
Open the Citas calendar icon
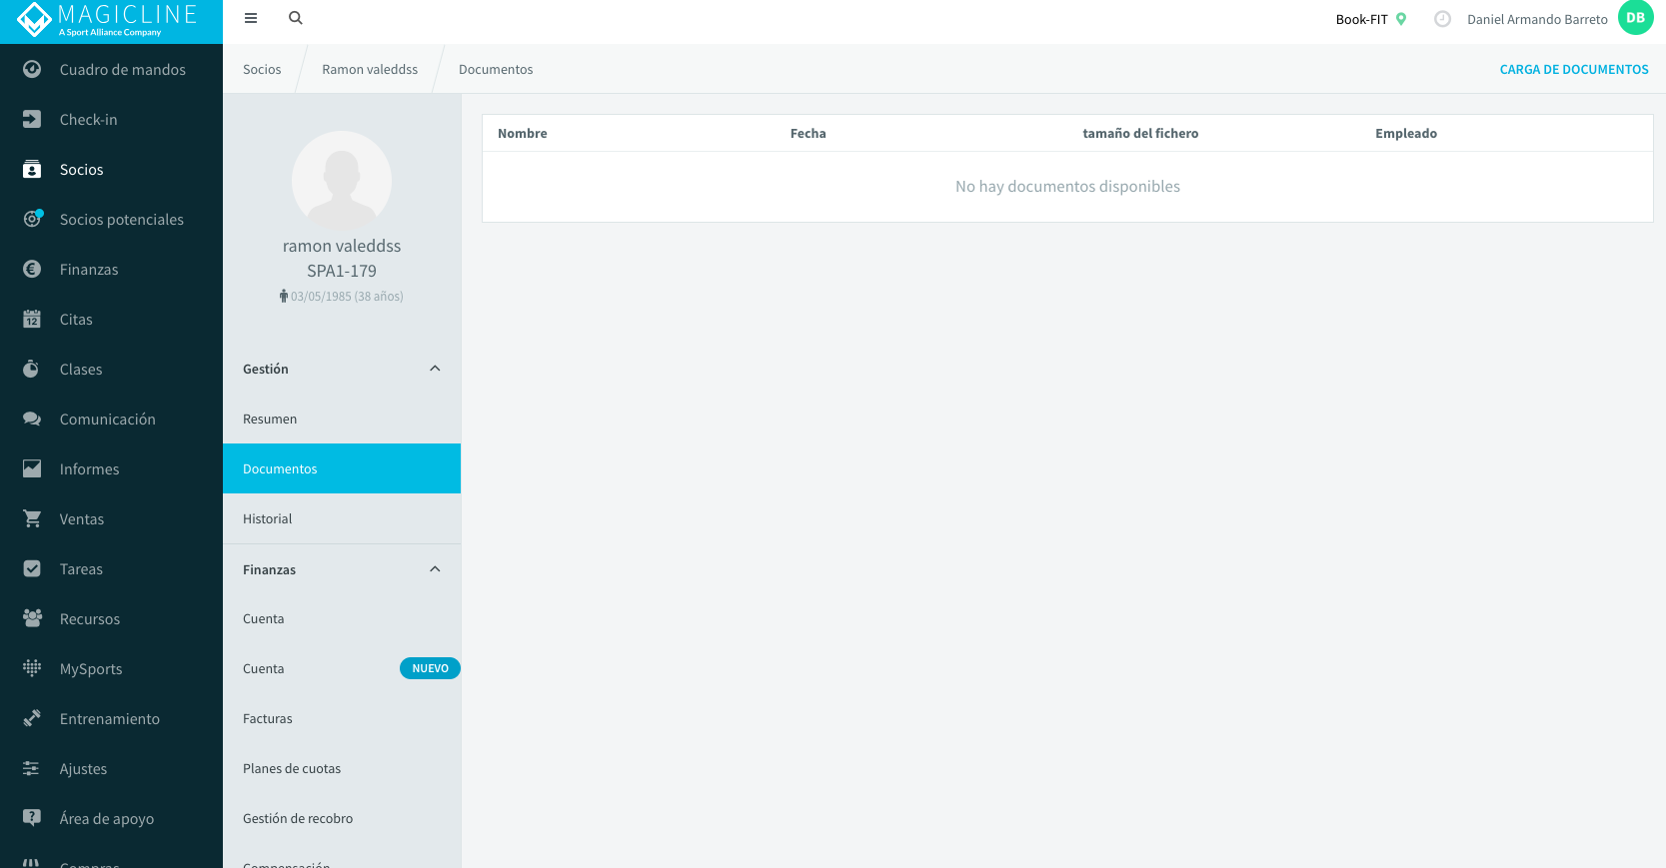coord(32,319)
